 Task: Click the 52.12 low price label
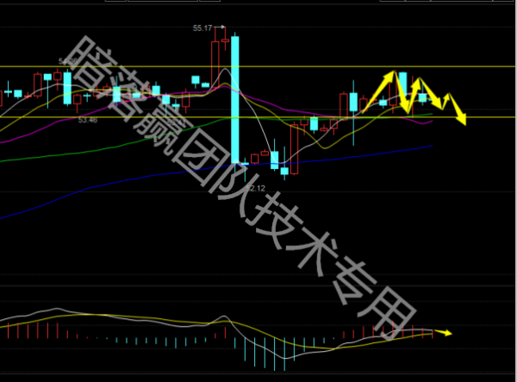256,188
